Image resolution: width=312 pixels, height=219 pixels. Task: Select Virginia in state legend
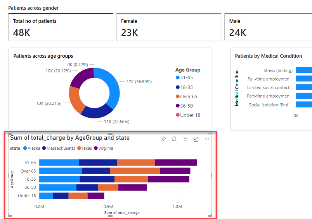pos(104,148)
